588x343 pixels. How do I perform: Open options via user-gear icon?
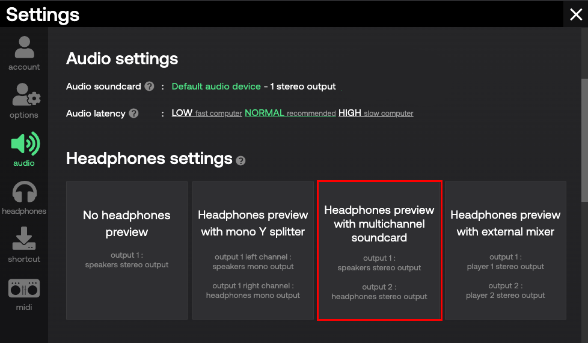26,94
